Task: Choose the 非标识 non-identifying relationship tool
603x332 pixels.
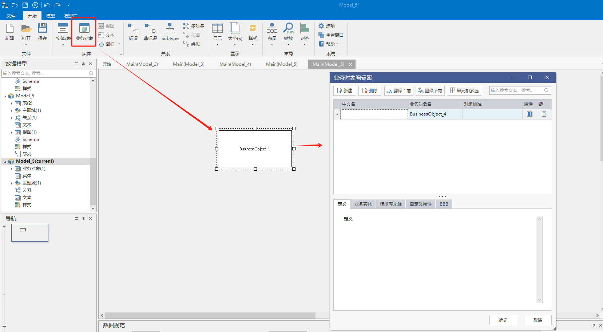Action: (x=150, y=32)
